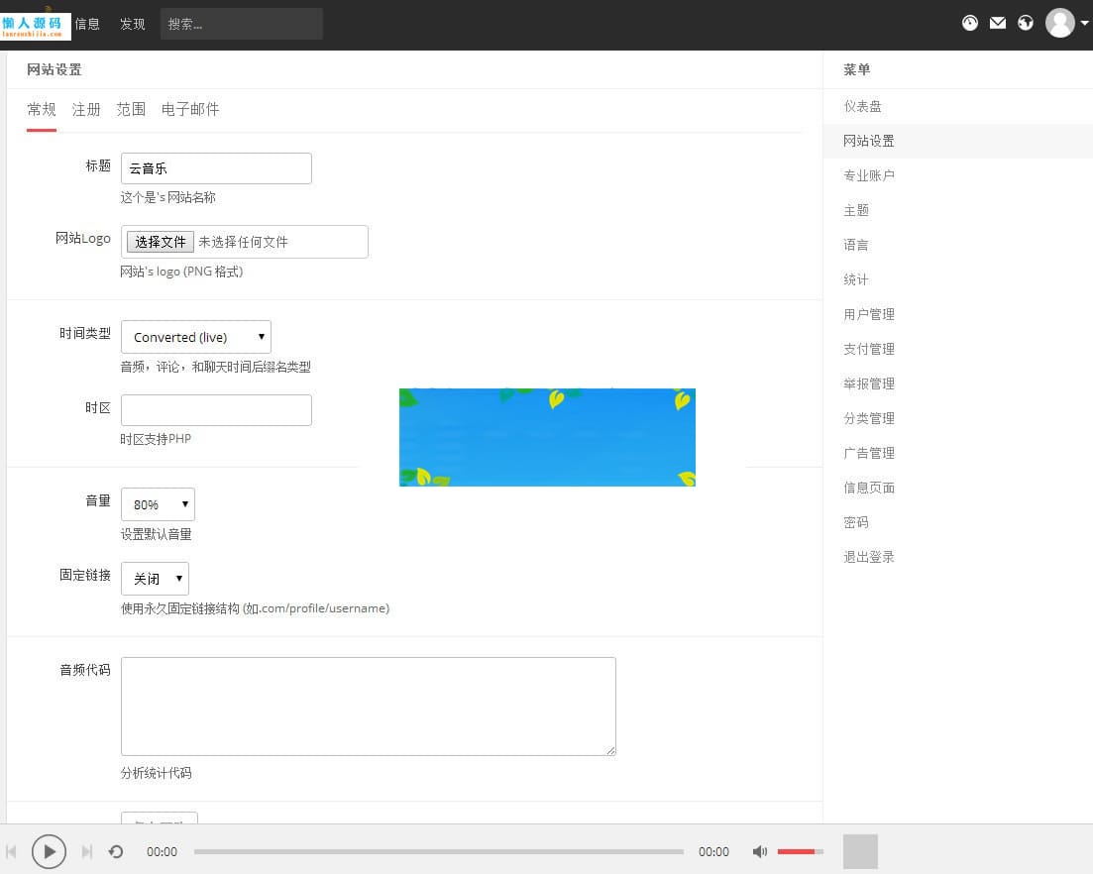
Task: Click the 懒人源码 logo
Action: tap(36, 24)
